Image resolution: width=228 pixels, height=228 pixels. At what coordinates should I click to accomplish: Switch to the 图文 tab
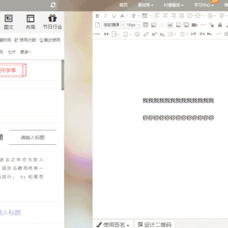tap(9, 22)
